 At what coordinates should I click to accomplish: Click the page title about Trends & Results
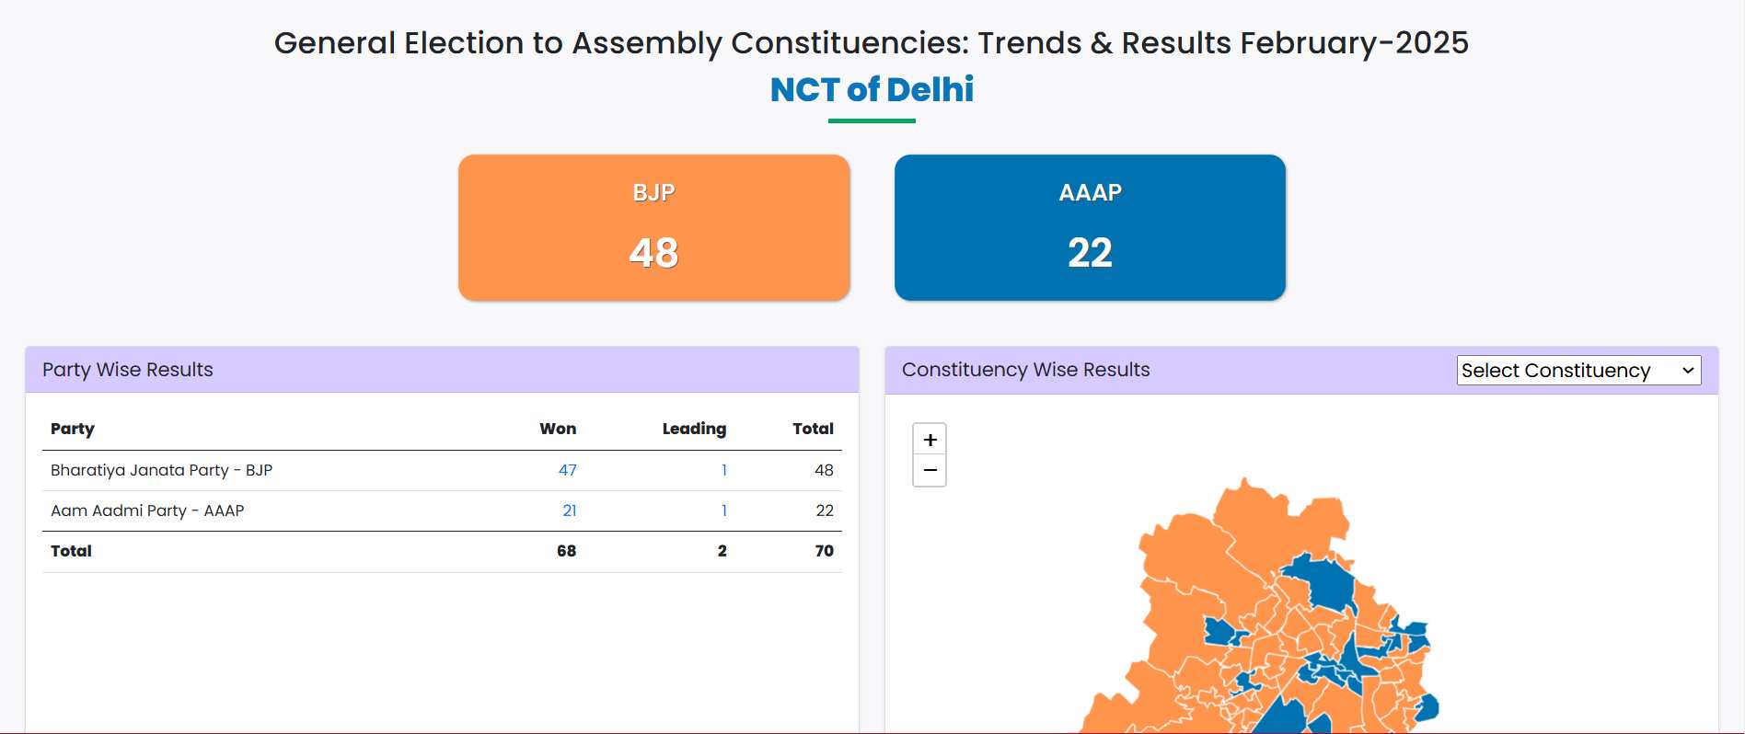tap(871, 43)
